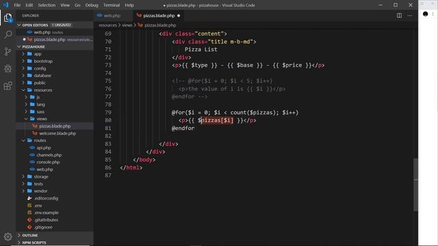Open web.php in Open Editors list
This screenshot has width=438, height=246.
[x=55, y=32]
